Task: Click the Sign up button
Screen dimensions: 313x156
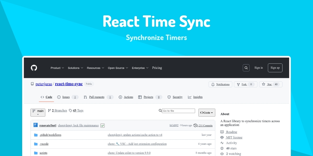Action: click(x=275, y=68)
